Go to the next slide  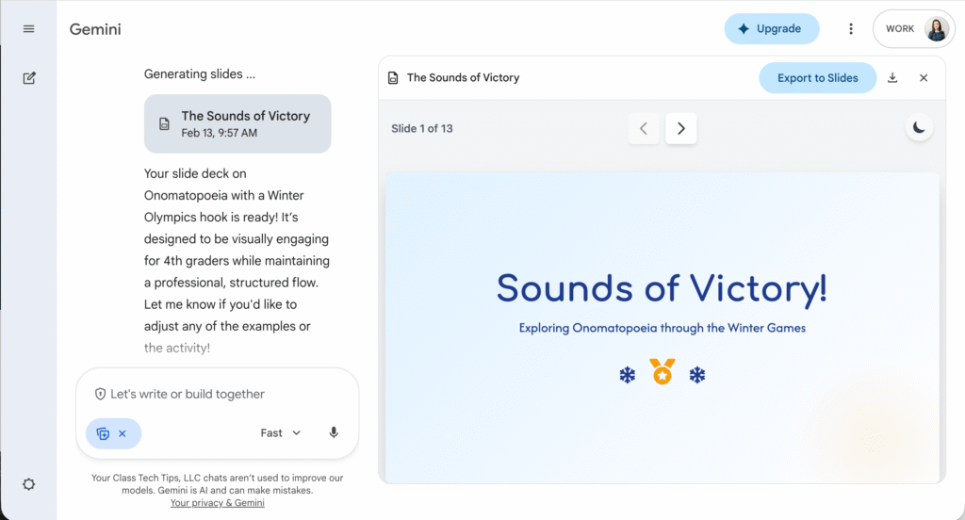[680, 128]
